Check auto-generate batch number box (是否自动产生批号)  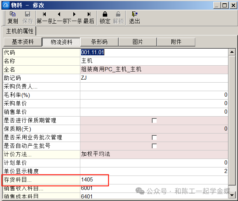tap(154, 146)
